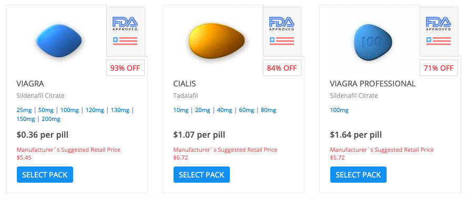Click the US flag icon on Cialis card
Screen dimensions: 467x200
[x=282, y=41]
